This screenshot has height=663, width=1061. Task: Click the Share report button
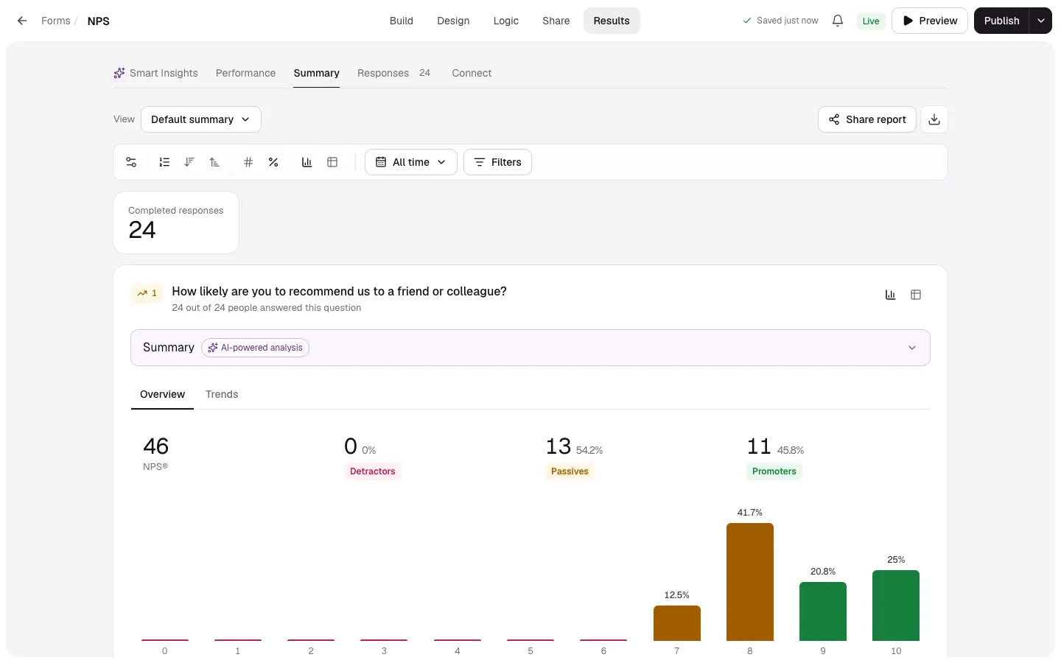tap(867, 119)
